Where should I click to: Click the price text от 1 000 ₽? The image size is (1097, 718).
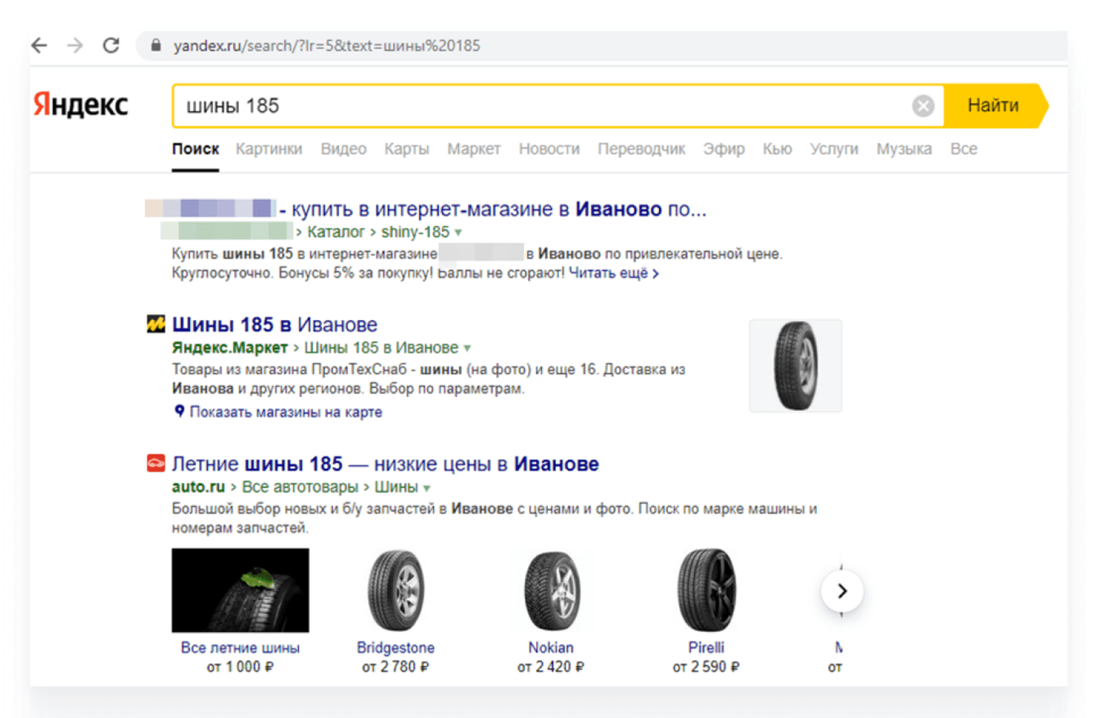pyautogui.click(x=241, y=667)
